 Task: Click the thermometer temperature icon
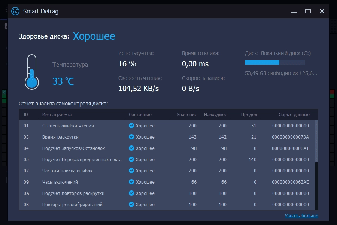tap(32, 72)
